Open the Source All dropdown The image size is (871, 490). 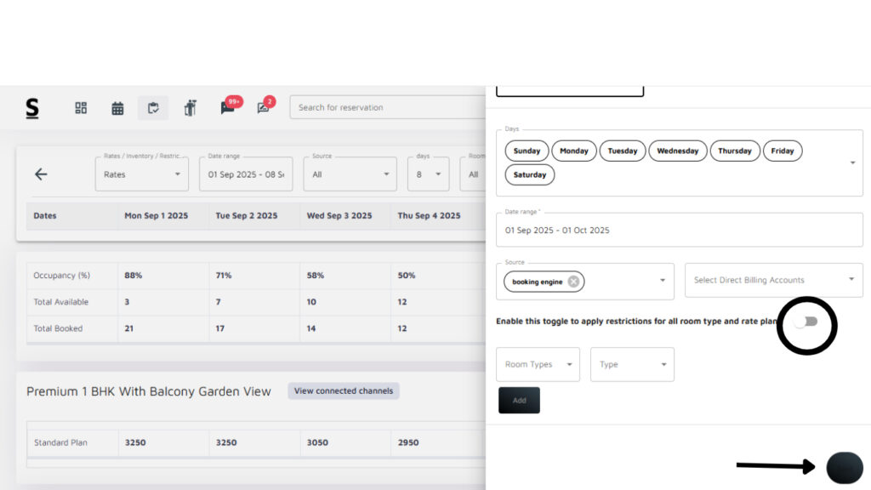[350, 174]
